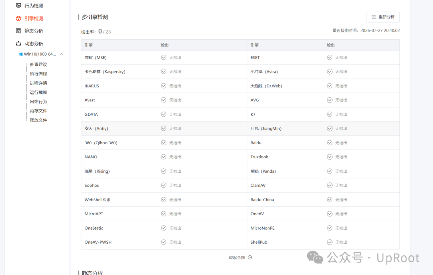
Task: Open 释放文件 in the tree
Action: (38, 120)
